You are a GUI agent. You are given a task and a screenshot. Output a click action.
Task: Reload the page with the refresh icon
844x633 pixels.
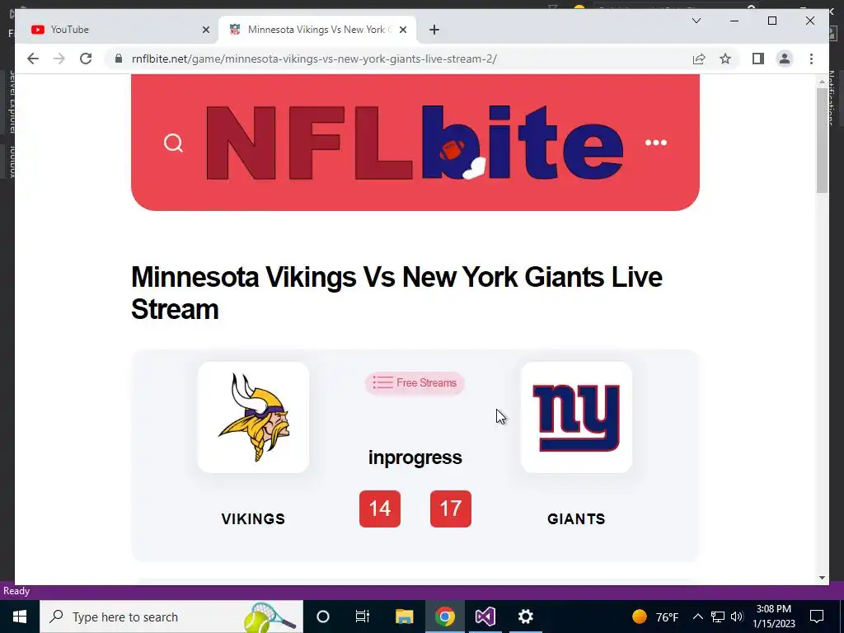(x=86, y=59)
